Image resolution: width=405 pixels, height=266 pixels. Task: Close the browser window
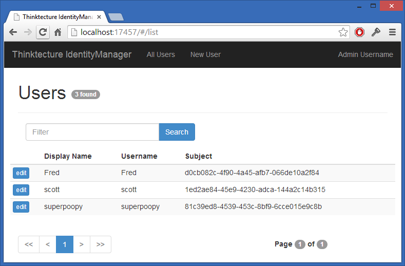pyautogui.click(x=392, y=6)
